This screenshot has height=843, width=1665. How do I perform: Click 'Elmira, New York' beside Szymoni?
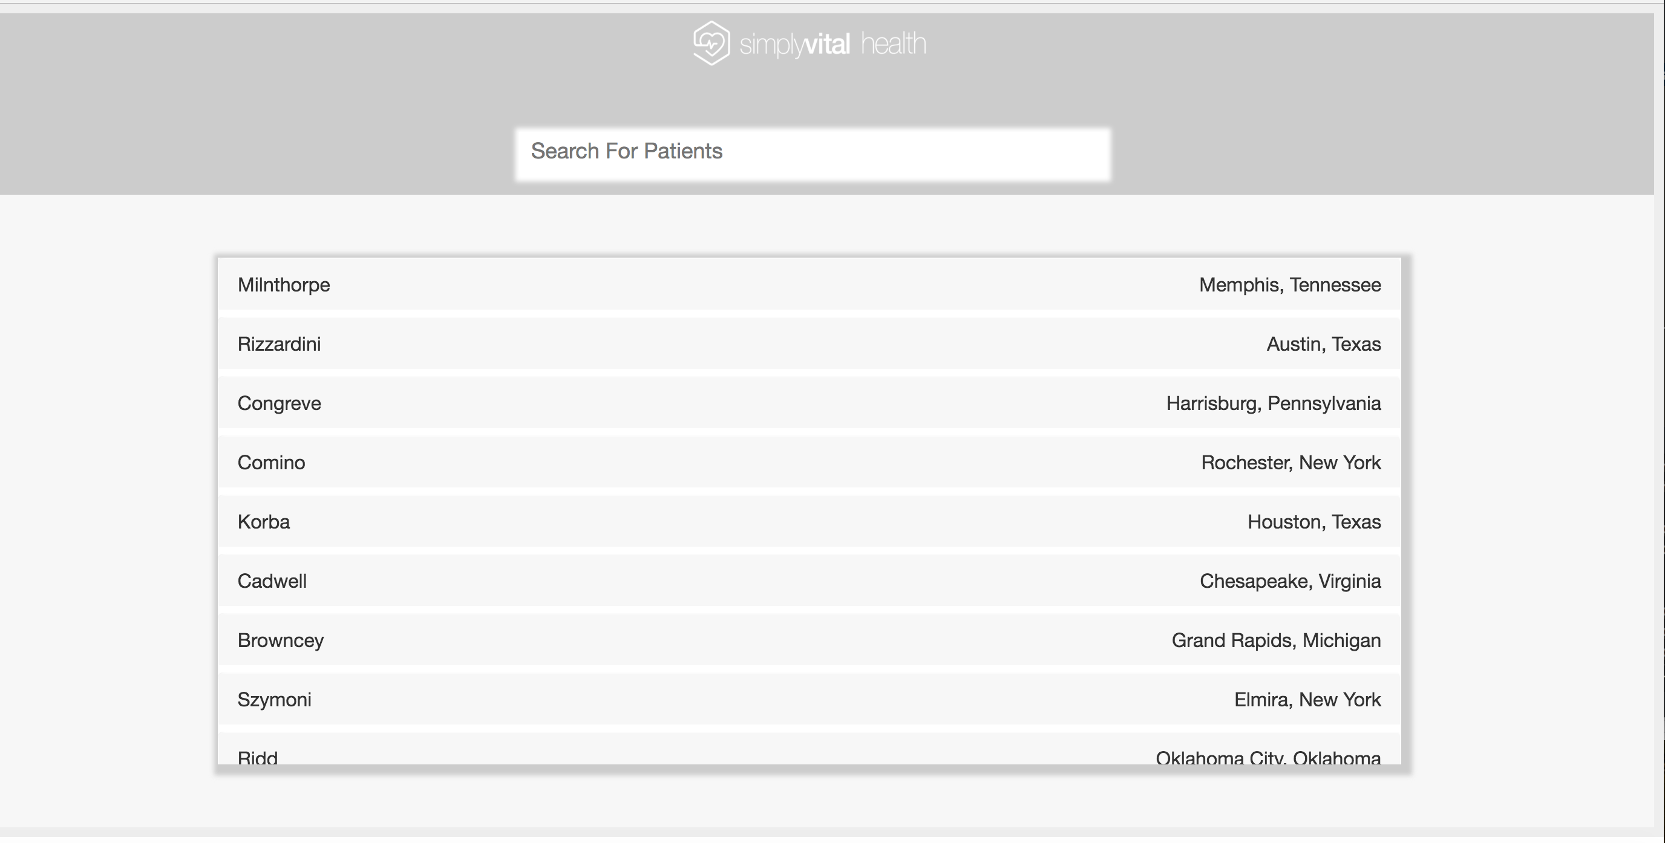coord(1306,699)
